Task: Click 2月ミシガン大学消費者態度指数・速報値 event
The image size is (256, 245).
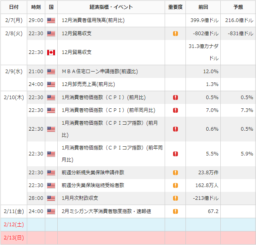Action: pyautogui.click(x=106, y=211)
